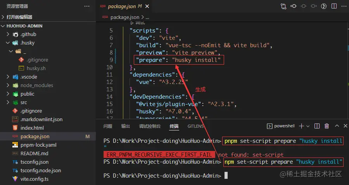Open editor more-actions ellipsis

coord(344,6)
